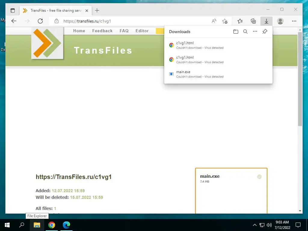
Task: Open the browser profile icon
Action: (280, 21)
